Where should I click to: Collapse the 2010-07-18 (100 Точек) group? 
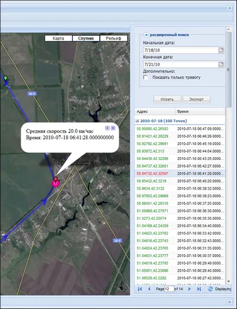pyautogui.click(x=137, y=121)
